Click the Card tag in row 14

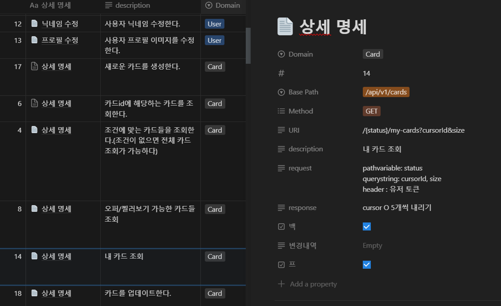point(215,256)
